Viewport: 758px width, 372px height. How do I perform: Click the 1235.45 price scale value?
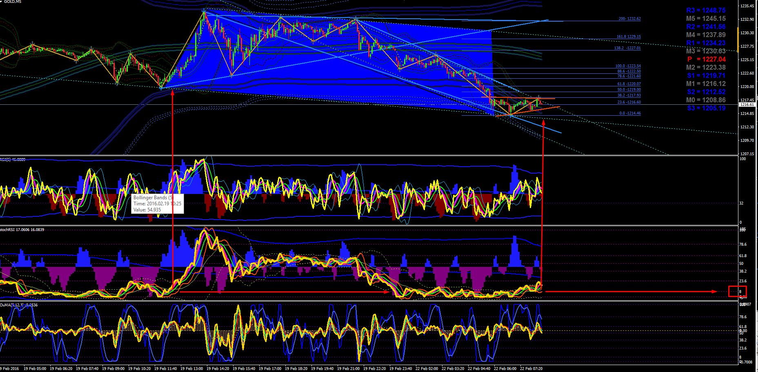747,6
